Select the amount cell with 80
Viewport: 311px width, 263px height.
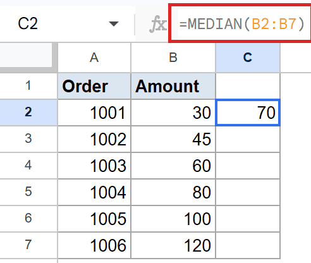click(x=173, y=192)
